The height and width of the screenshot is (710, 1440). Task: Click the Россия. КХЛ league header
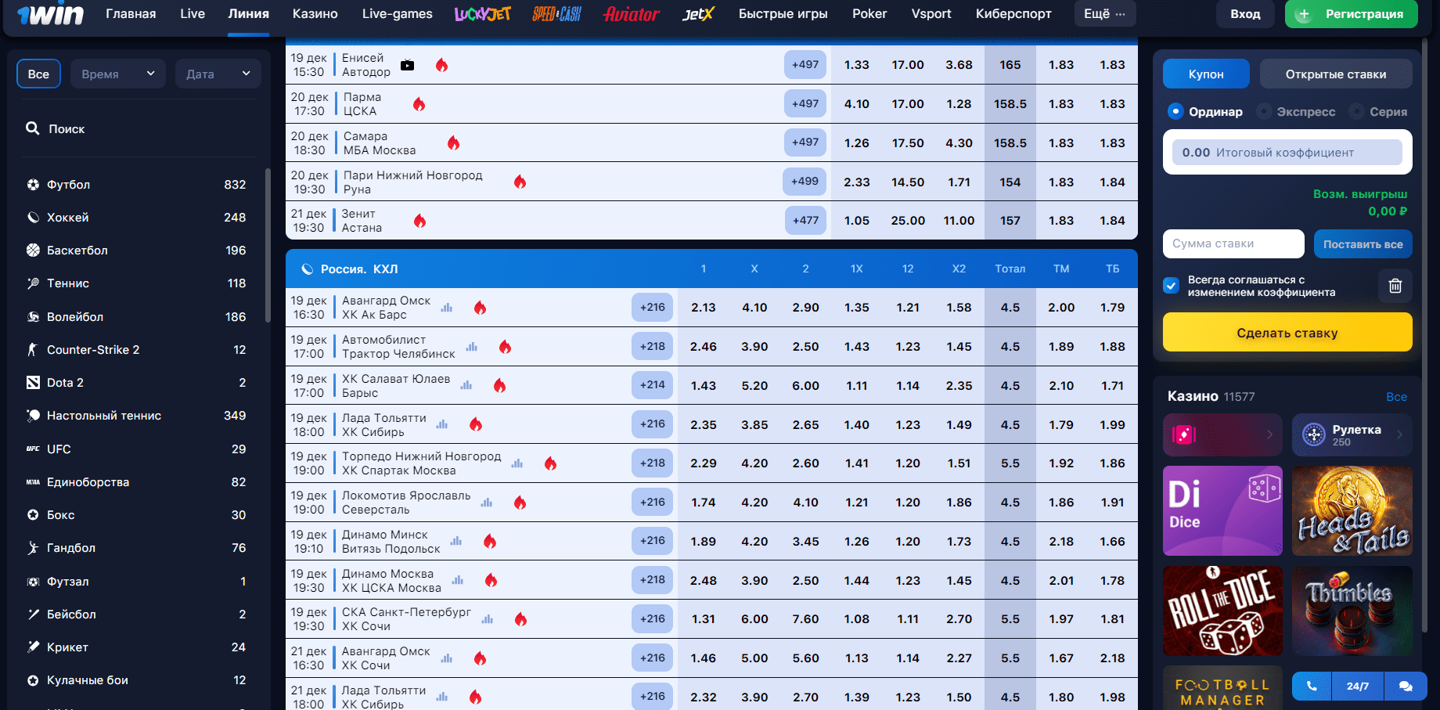[711, 269]
